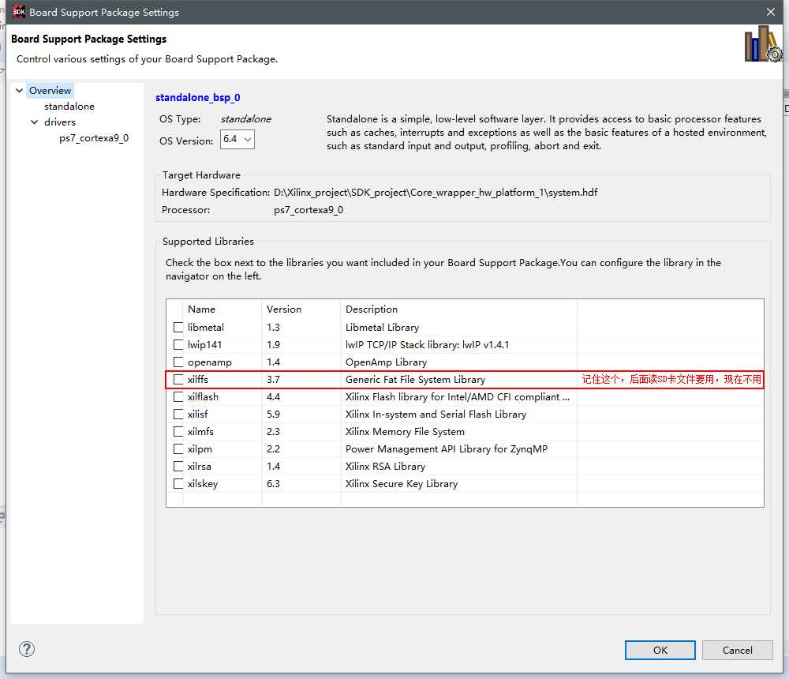Close the Board Support Package Settings dialog

[770, 12]
